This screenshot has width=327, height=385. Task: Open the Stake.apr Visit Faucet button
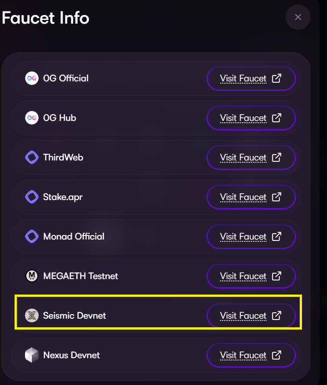[x=251, y=197]
